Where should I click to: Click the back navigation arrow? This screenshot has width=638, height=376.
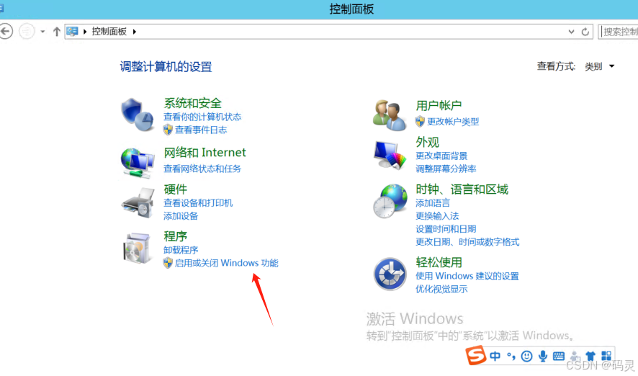click(x=6, y=32)
